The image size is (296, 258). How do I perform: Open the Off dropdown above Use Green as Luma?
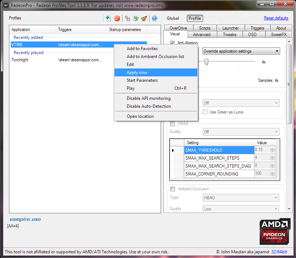coord(241,103)
